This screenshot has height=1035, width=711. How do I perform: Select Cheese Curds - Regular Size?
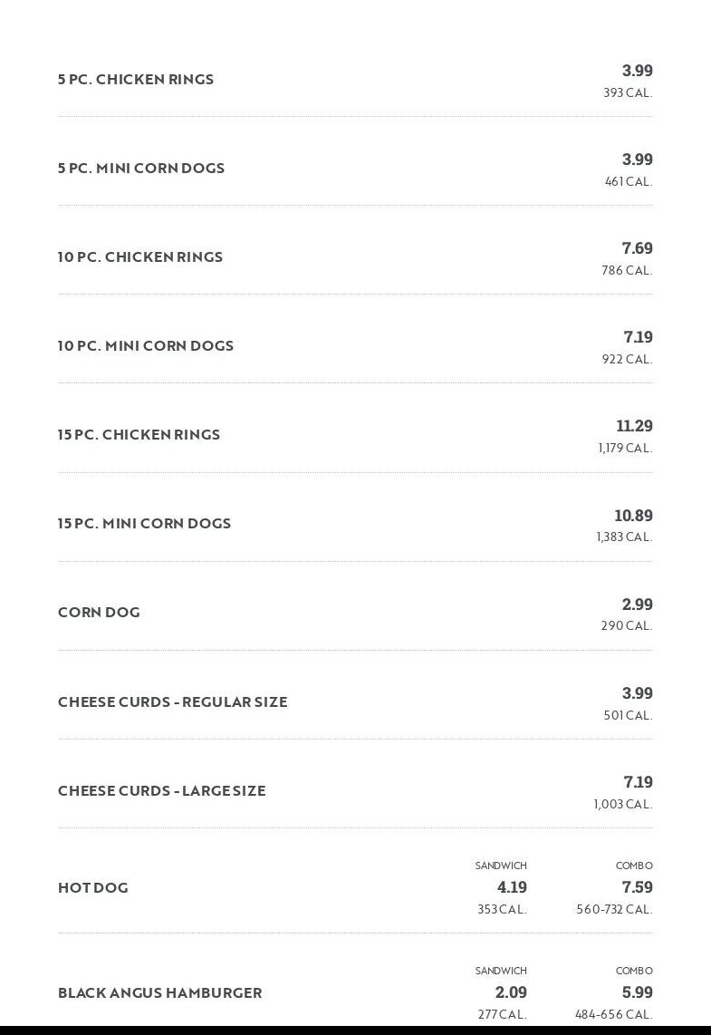[x=172, y=702]
